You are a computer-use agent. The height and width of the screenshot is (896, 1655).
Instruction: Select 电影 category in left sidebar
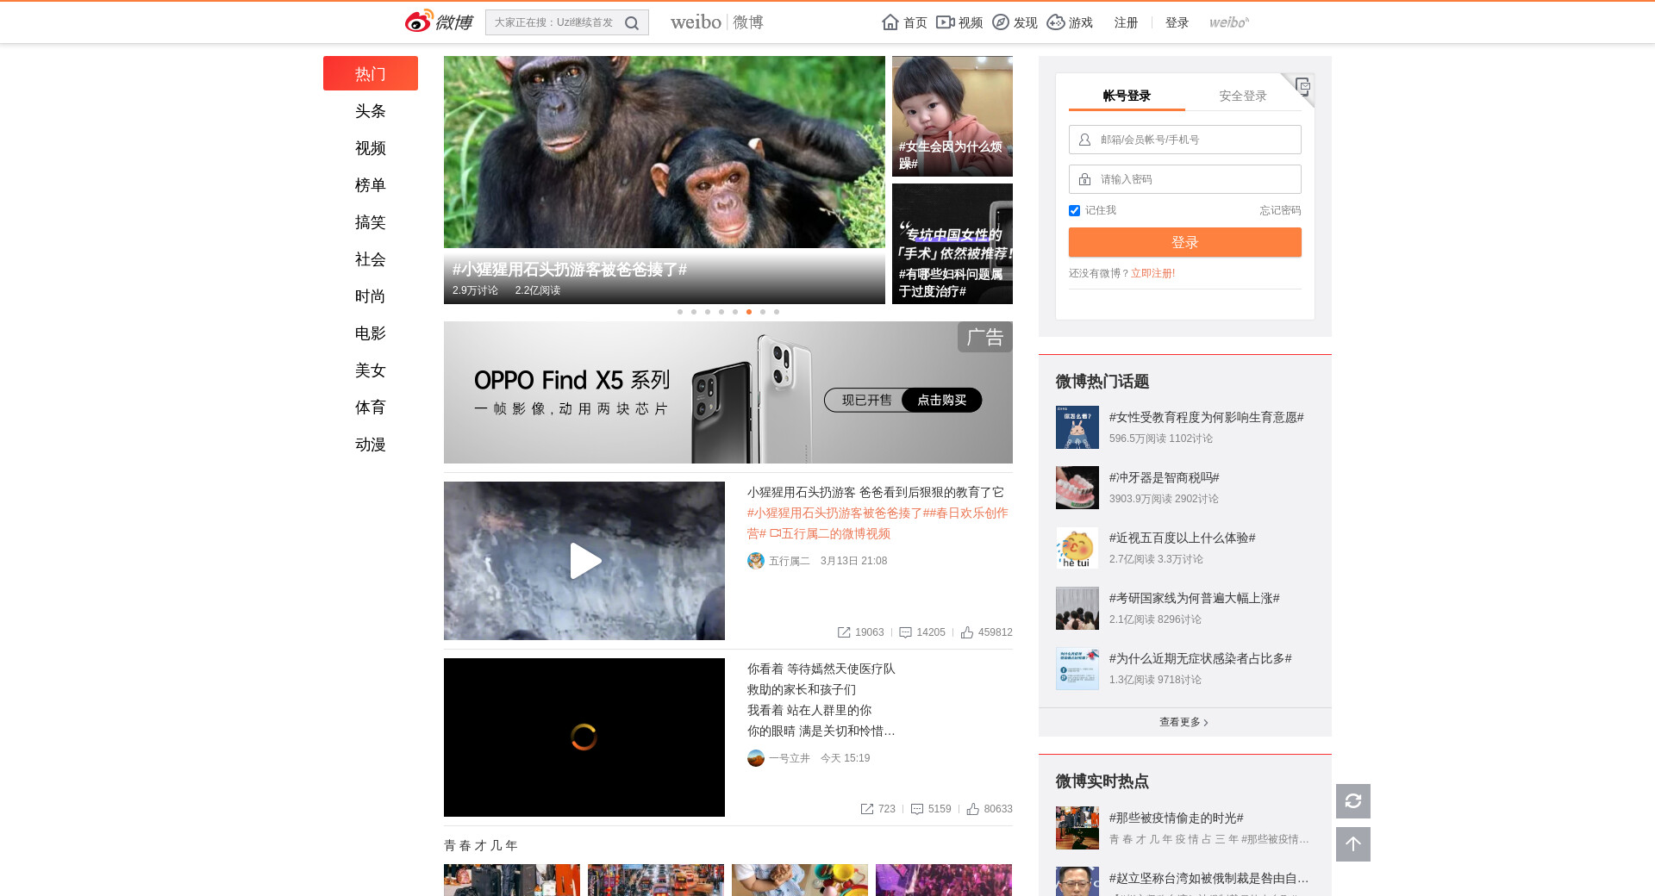(370, 333)
